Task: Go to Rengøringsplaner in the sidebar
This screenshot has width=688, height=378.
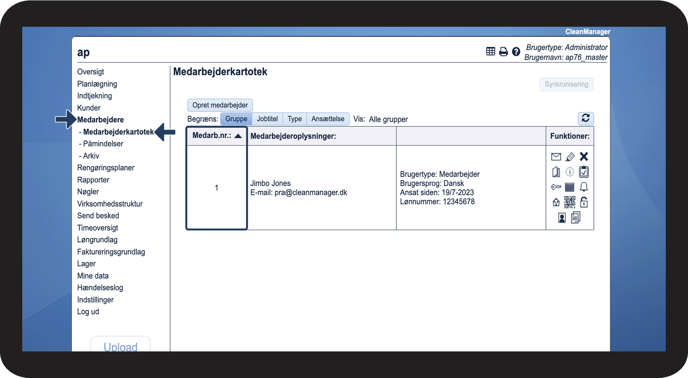Action: (x=106, y=168)
